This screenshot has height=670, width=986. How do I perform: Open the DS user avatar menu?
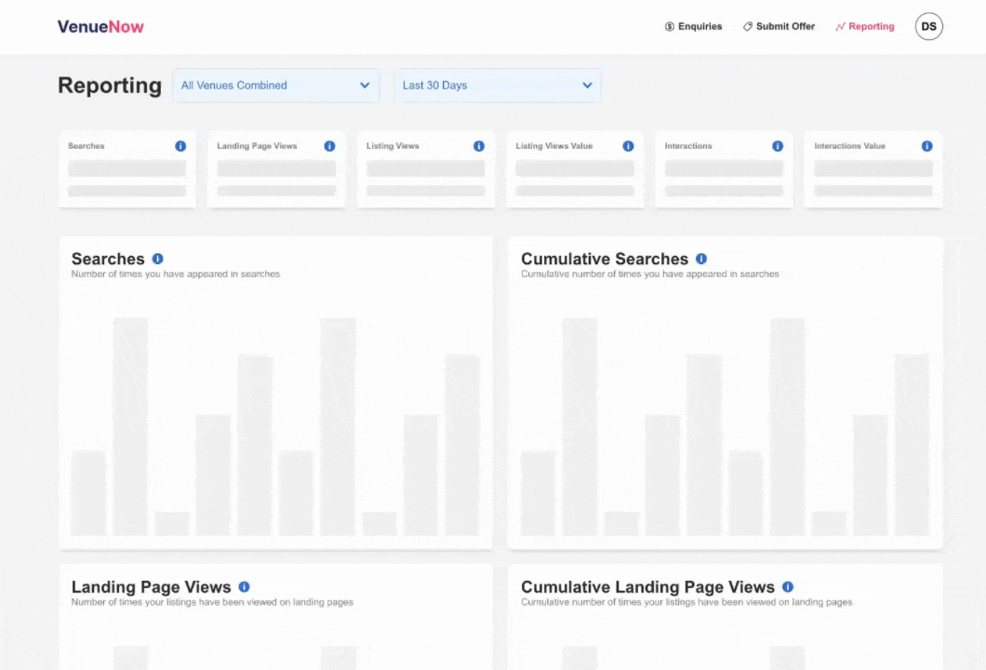pos(928,27)
